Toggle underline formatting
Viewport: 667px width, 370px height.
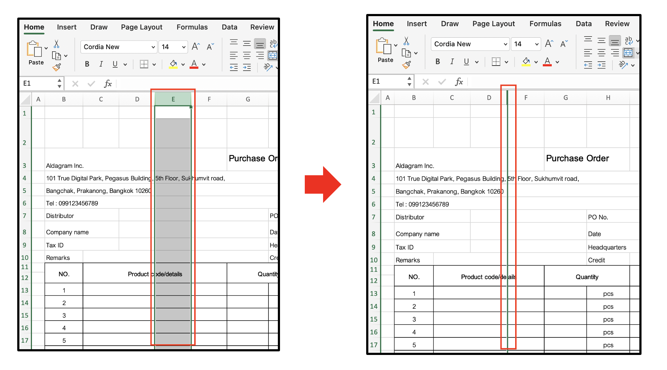click(114, 64)
